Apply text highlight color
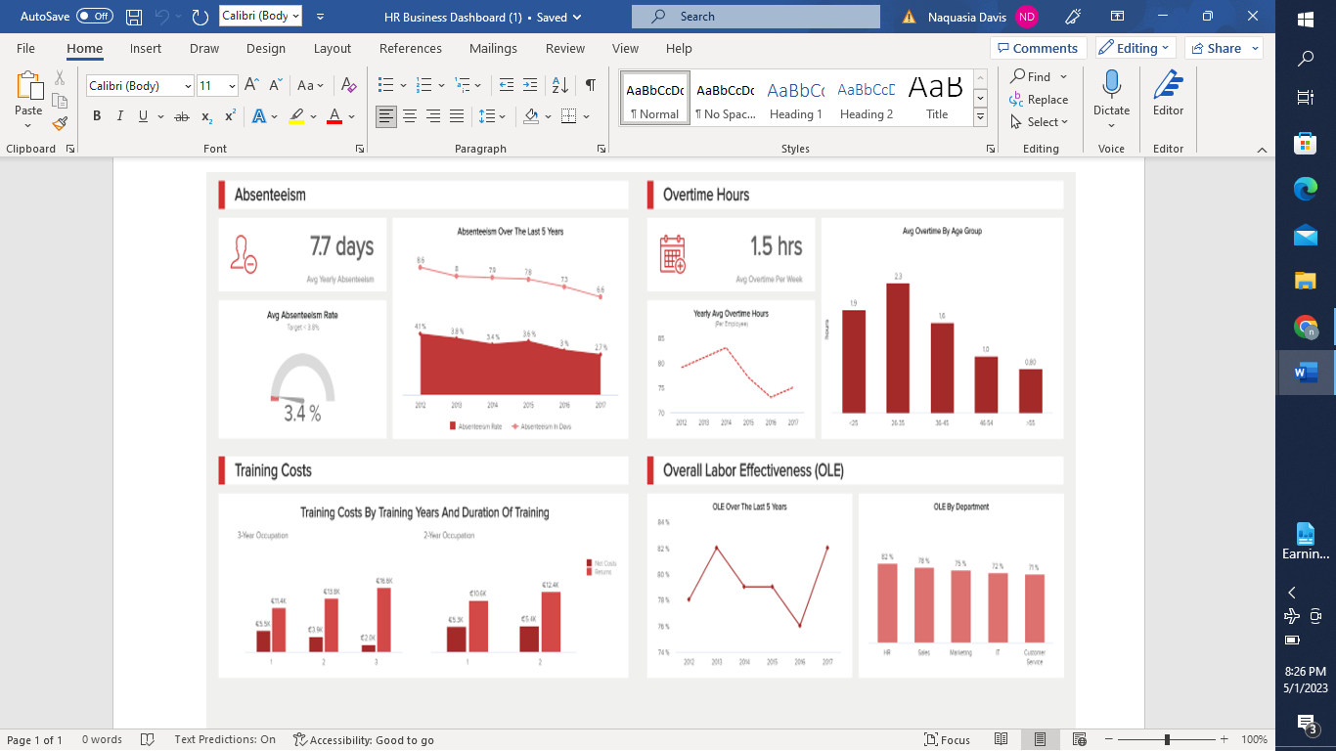The width and height of the screenshot is (1336, 751). click(297, 116)
